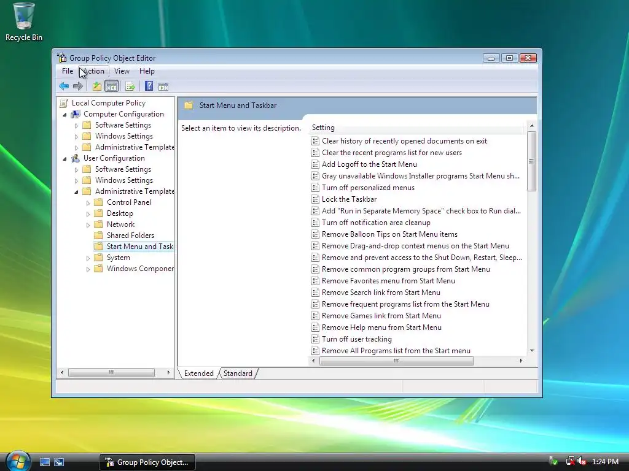
Task: Select 'Remove Games link from Start Menu'
Action: pos(381,316)
